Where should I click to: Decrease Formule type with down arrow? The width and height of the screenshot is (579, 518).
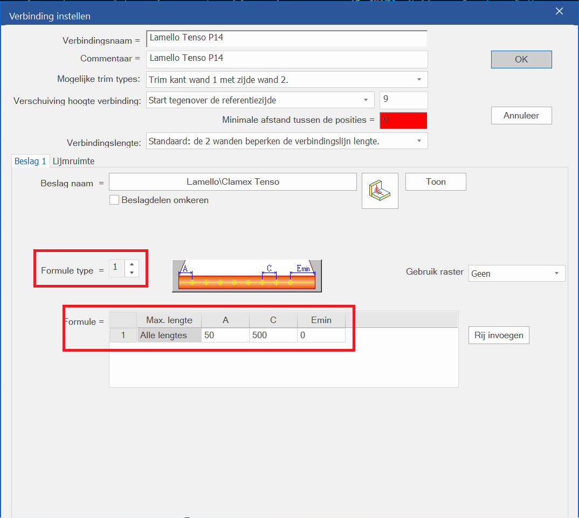pos(132,272)
